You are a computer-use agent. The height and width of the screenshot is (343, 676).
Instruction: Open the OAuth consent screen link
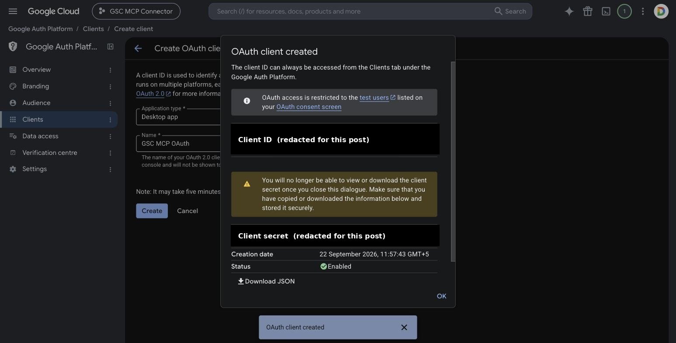pos(309,107)
